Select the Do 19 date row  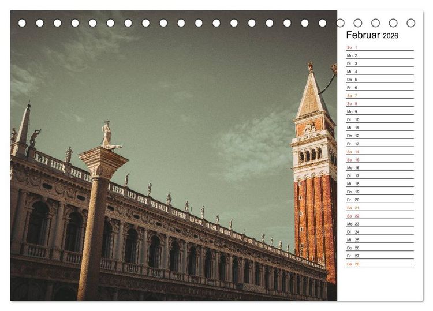[380, 192]
